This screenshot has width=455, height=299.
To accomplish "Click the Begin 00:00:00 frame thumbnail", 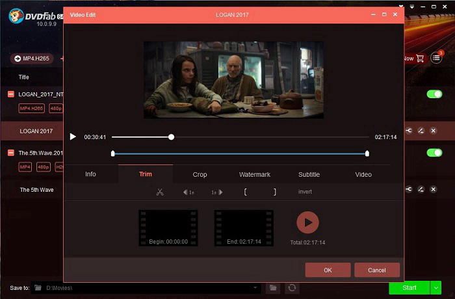I will (168, 228).
